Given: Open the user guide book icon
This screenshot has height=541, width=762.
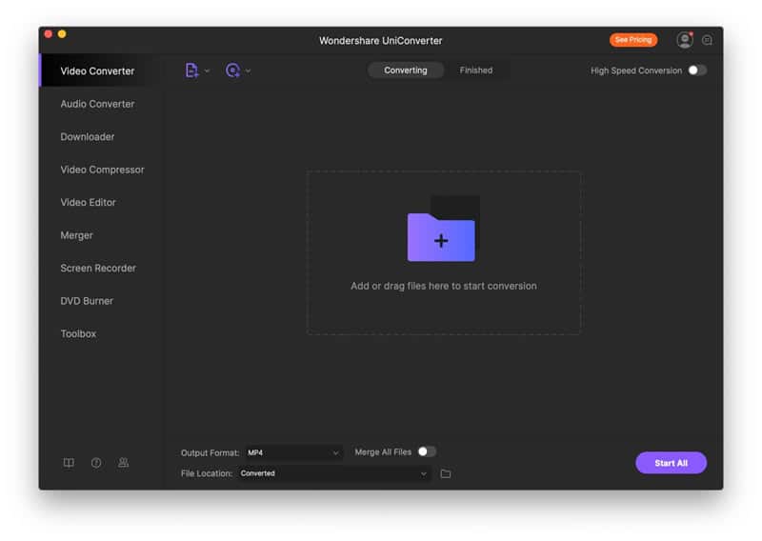Looking at the screenshot, I should 69,463.
